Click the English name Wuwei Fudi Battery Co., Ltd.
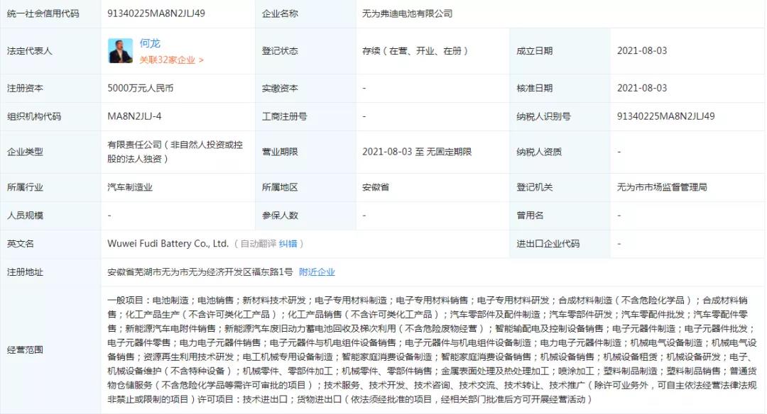Viewport: 767px width, 414px height. [168, 244]
